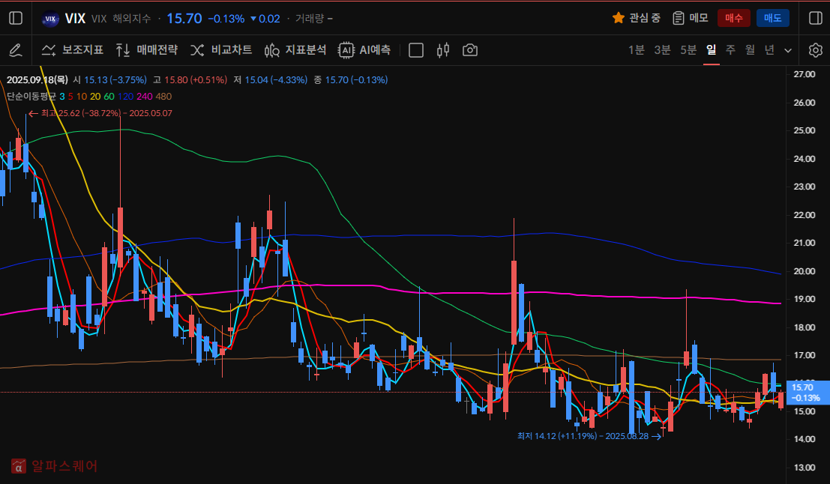
Task: Open 비교차트 compare chart
Action: click(x=221, y=50)
